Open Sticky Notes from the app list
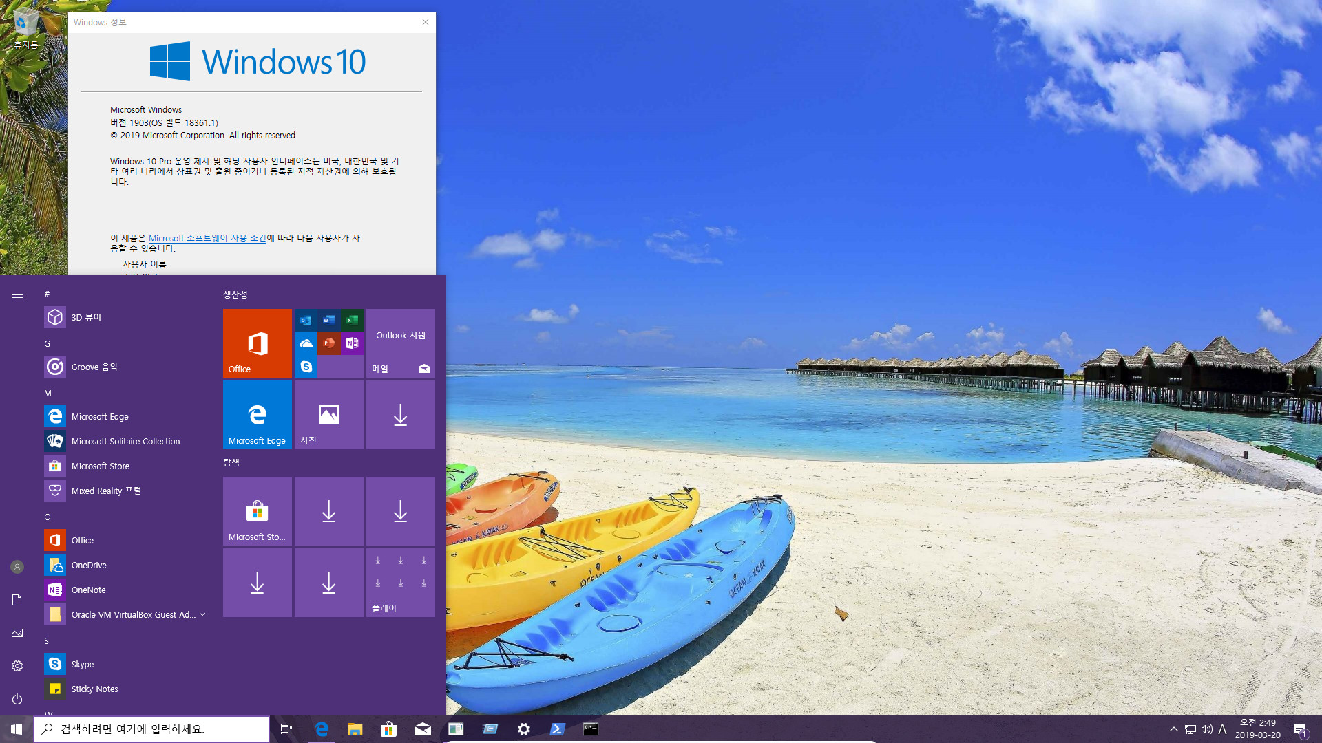Viewport: 1322px width, 743px height. [124, 689]
